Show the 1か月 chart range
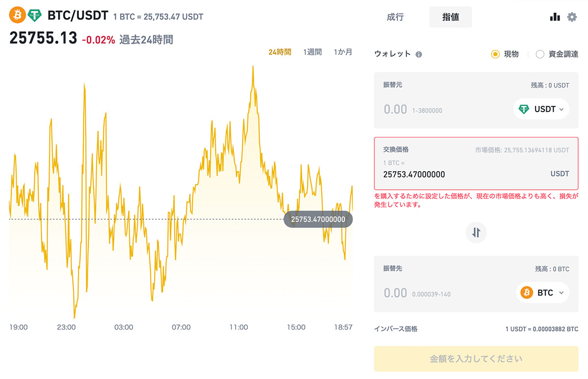588x379 pixels. (343, 52)
